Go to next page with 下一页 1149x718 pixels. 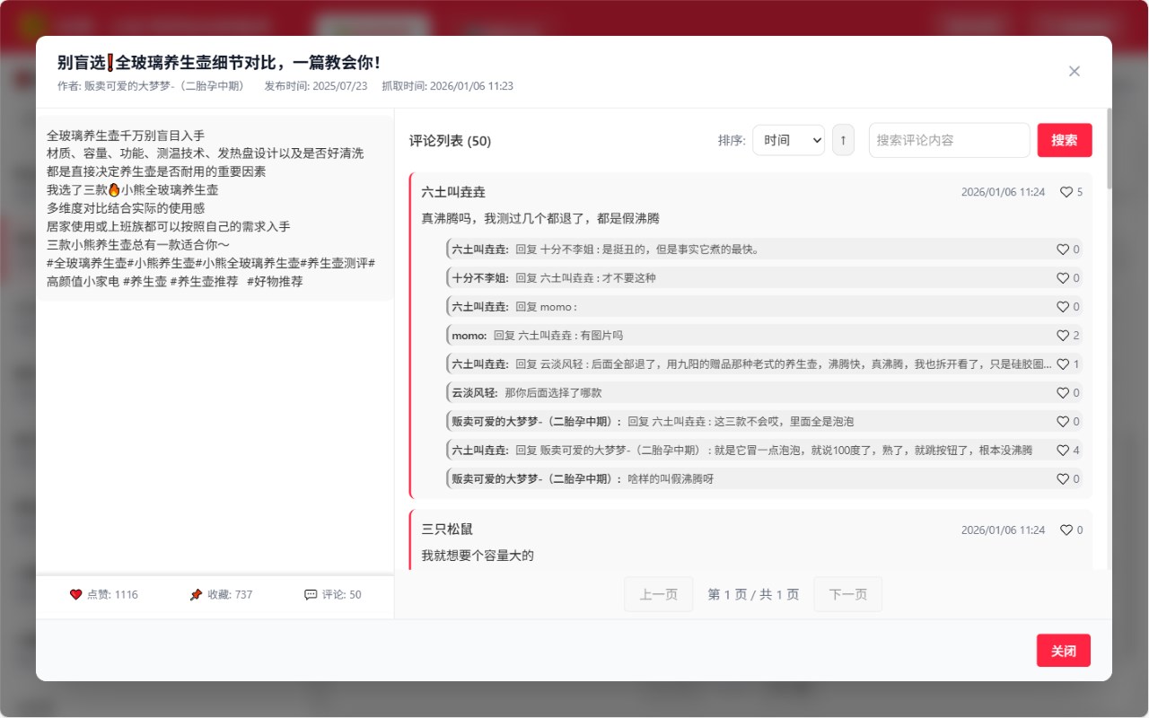[848, 594]
